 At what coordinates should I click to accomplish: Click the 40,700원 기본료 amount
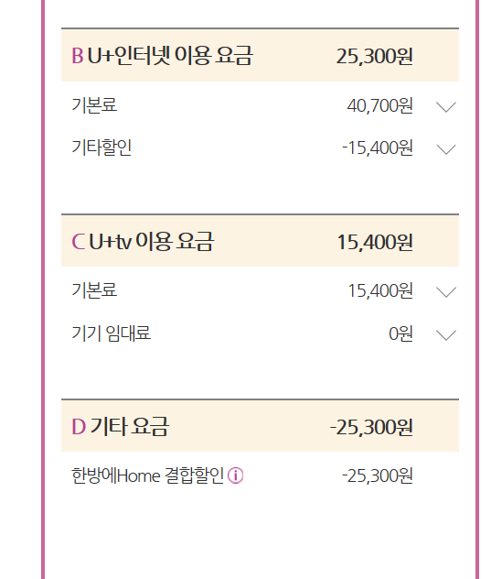pyautogui.click(x=379, y=105)
